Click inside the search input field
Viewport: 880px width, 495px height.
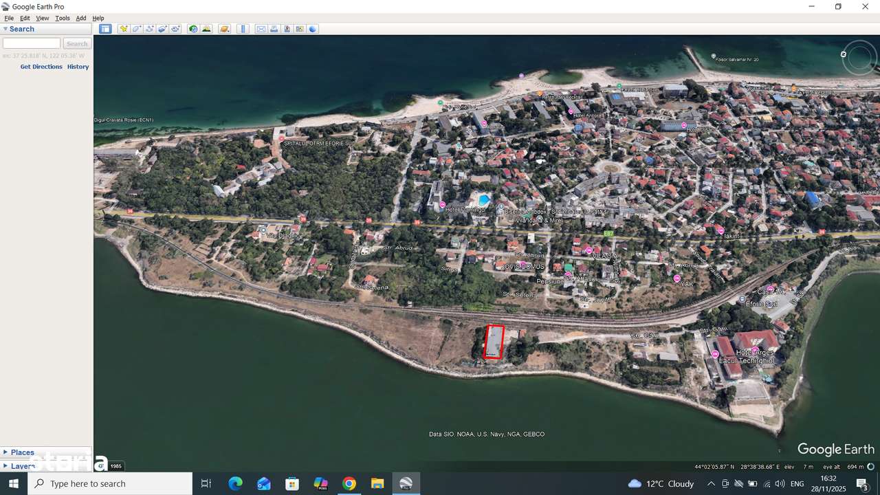point(31,43)
